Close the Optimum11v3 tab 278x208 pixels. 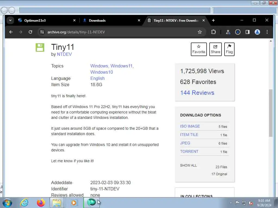click(x=74, y=21)
